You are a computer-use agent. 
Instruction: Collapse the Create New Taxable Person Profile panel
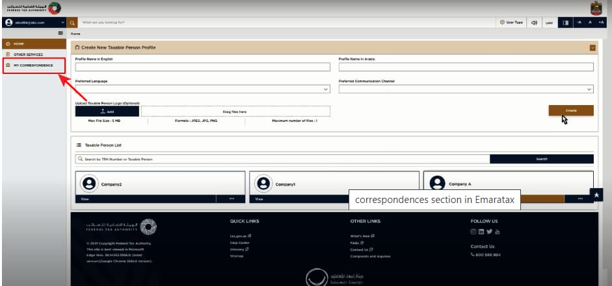(x=593, y=48)
